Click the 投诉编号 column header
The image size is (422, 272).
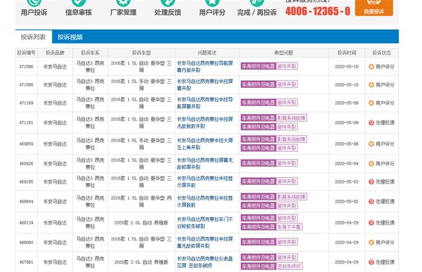(27, 53)
